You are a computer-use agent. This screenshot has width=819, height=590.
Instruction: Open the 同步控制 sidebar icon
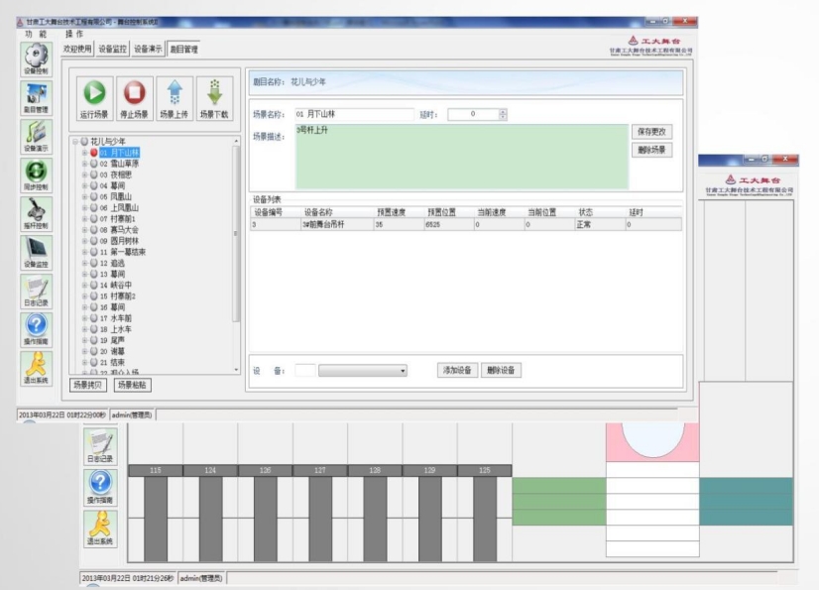point(35,174)
